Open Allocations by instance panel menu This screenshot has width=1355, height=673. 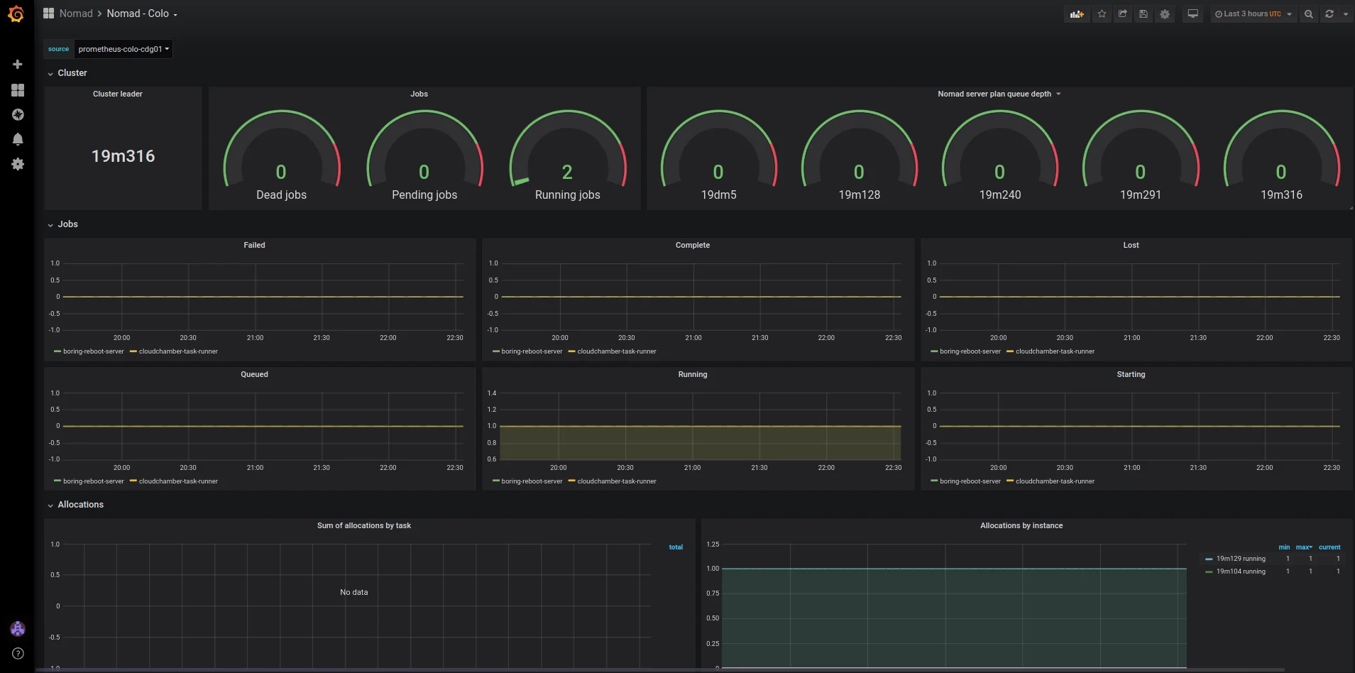tap(1021, 525)
